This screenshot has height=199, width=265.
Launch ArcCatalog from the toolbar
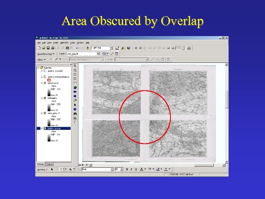pos(123,48)
